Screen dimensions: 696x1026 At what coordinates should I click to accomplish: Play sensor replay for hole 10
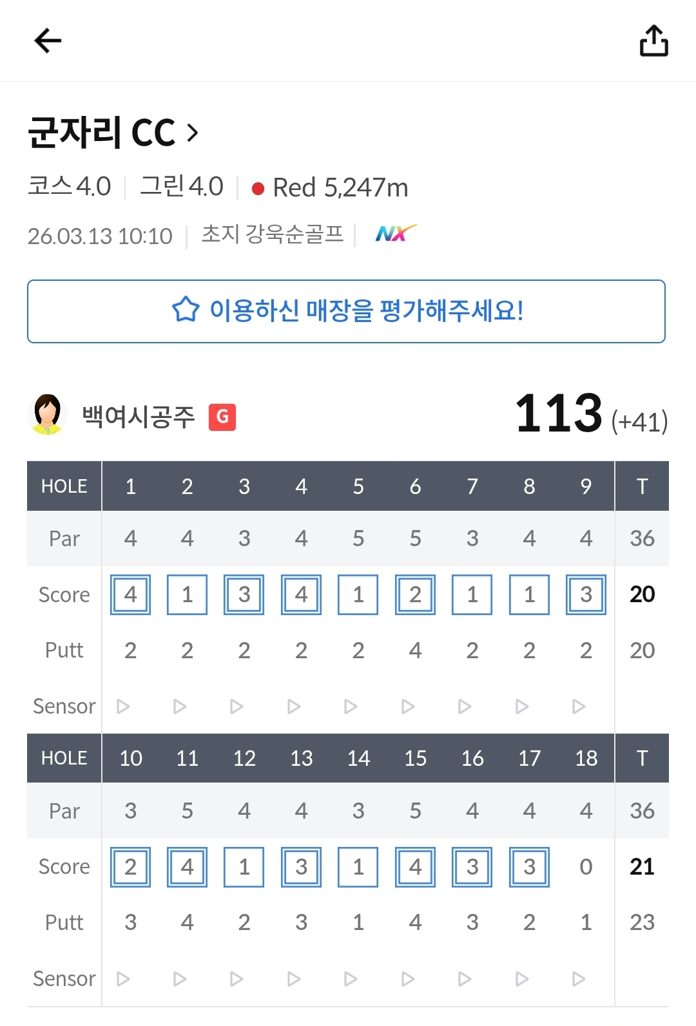(123, 979)
